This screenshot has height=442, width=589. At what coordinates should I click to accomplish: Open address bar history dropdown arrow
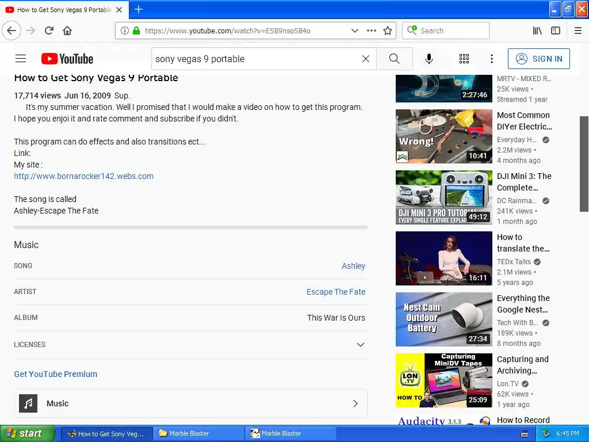[x=354, y=31]
